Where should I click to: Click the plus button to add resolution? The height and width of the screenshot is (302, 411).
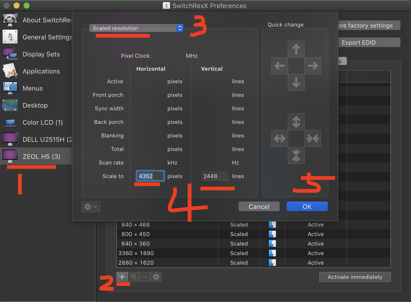(x=122, y=277)
